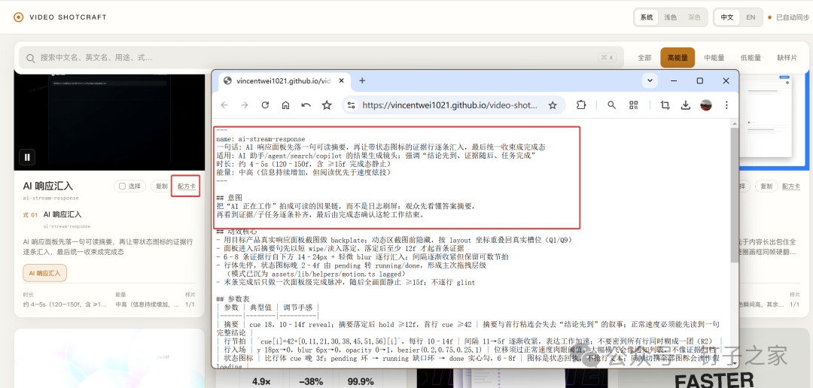The image size is (813, 388).
Task: Click the orange AI 响应汇入 tag chip
Action: pyautogui.click(x=44, y=273)
